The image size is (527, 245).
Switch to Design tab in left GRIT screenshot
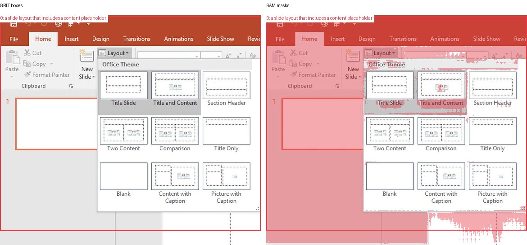coord(101,39)
